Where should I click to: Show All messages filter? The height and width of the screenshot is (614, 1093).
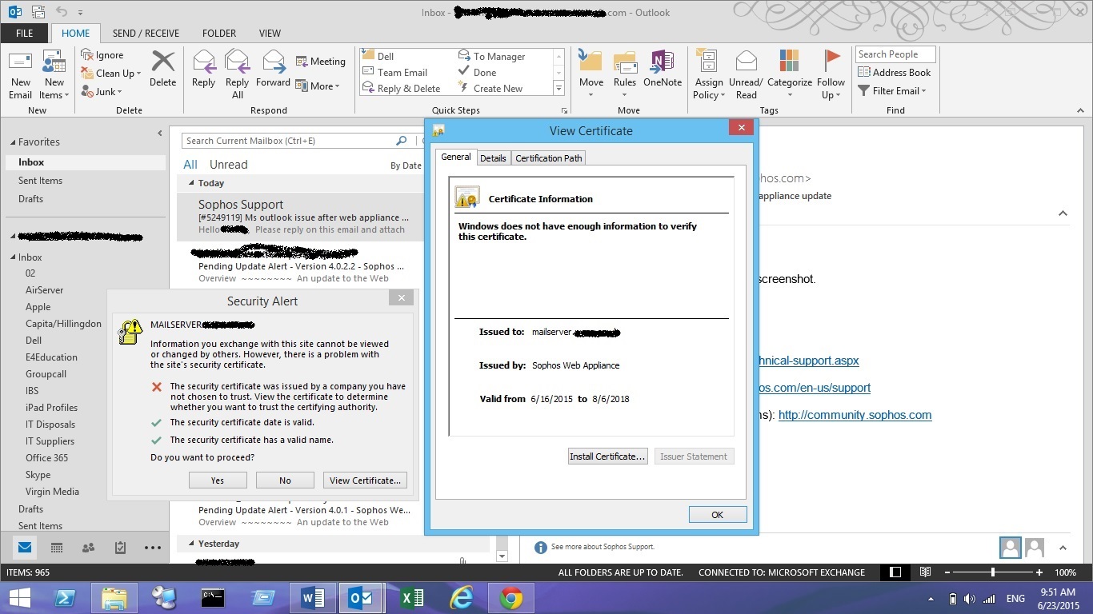pos(190,165)
